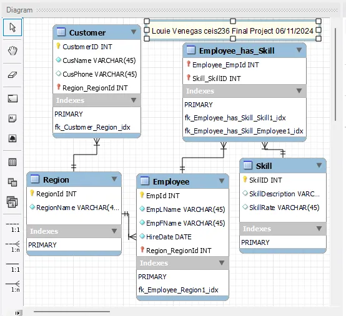The image size is (346, 316).
Task: Click the vertical scrollbar of the diagram
Action: (335, 74)
